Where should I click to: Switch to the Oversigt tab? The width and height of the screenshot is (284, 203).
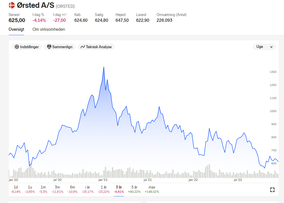[x=16, y=29]
